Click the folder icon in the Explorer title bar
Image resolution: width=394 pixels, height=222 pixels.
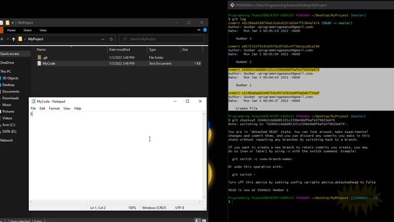coord(7,23)
